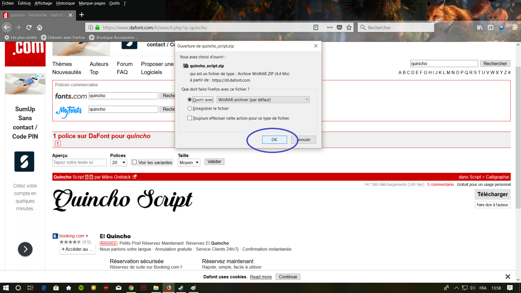The image size is (521, 293).
Task: Open a new browser tab
Action: [81, 15]
